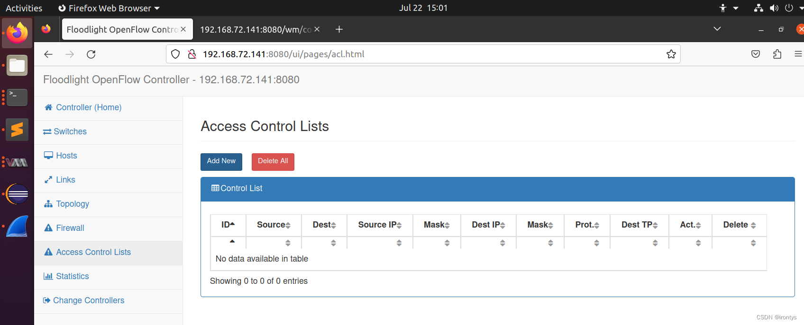Select Access Control Lists in sidebar
Image resolution: width=804 pixels, height=325 pixels.
tap(93, 252)
